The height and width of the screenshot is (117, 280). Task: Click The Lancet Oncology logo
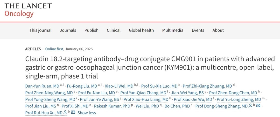pyautogui.click(x=28, y=10)
